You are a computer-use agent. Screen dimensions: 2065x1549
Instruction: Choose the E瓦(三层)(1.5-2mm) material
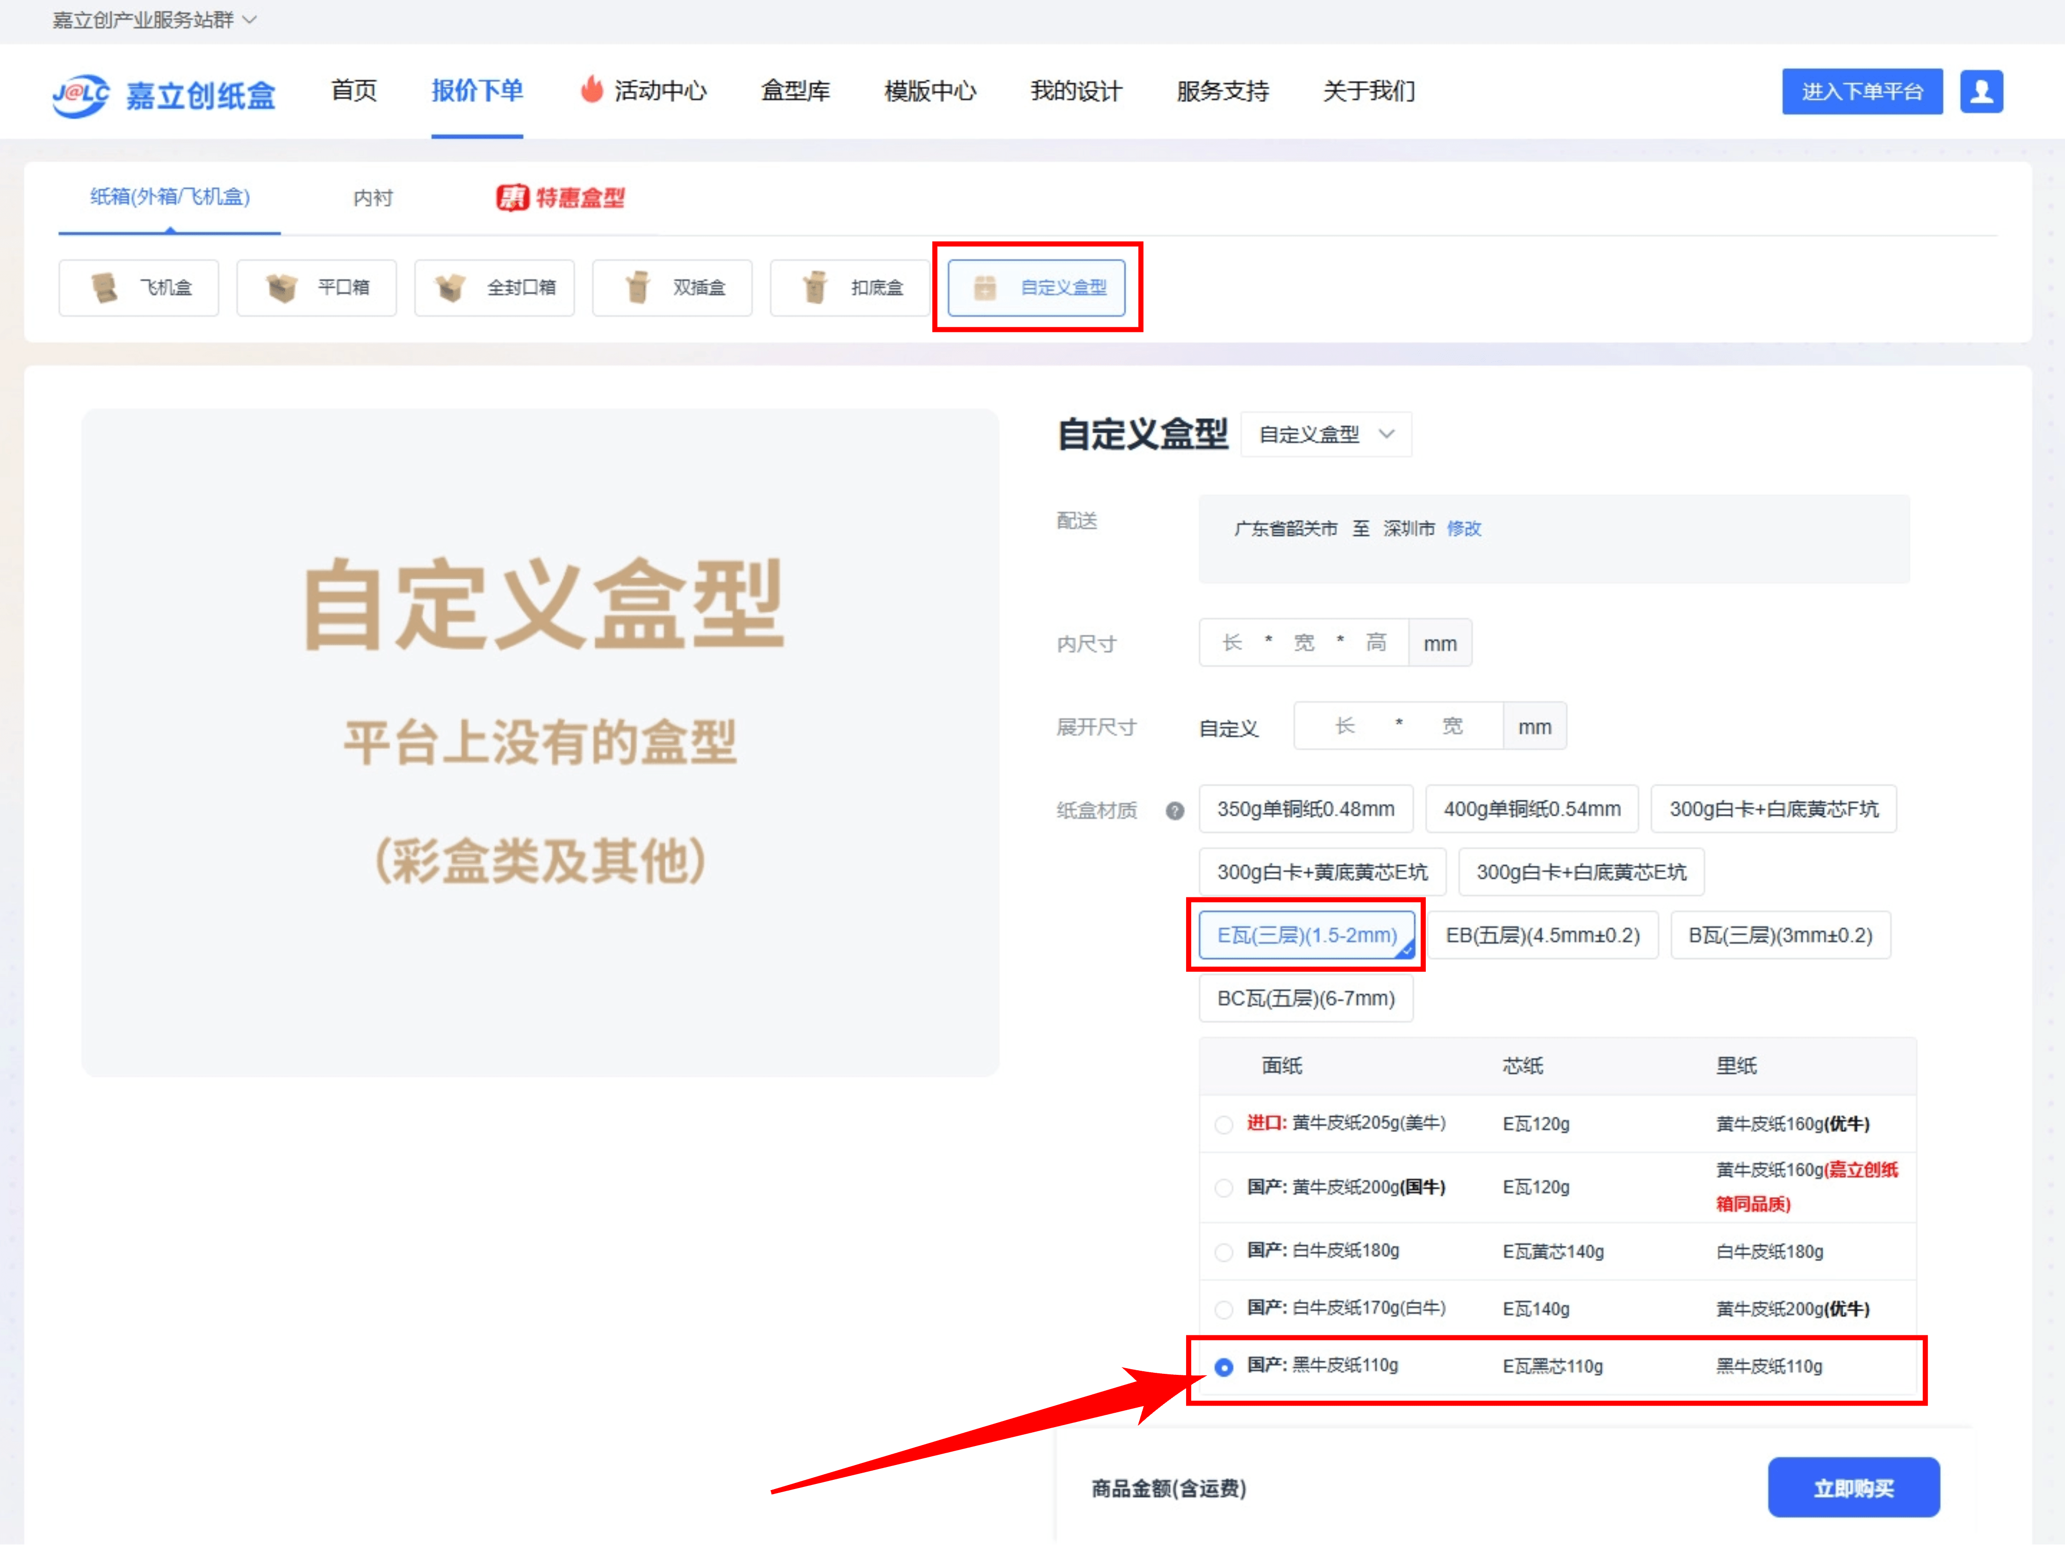point(1307,935)
